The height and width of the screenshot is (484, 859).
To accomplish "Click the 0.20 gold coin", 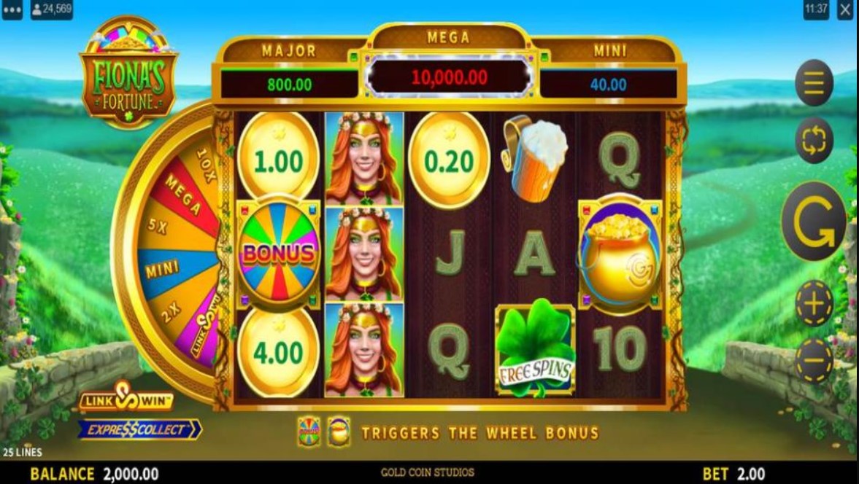I will 449,161.
